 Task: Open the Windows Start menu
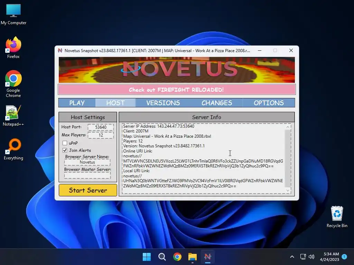point(147,257)
